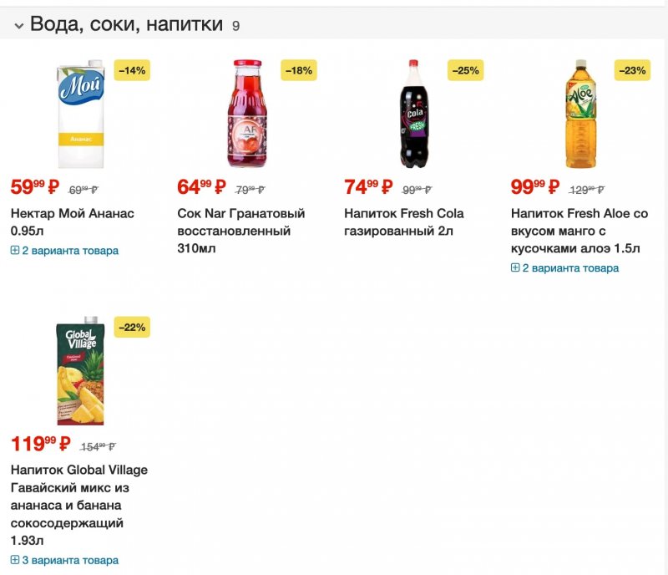Open the Nar pomegranate juice bottle image
The height and width of the screenshot is (575, 668).
pyautogui.click(x=248, y=114)
